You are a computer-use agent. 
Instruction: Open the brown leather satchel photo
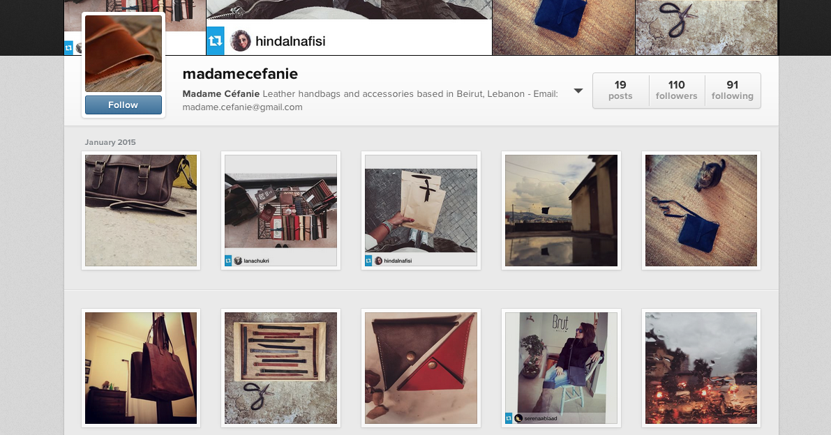[141, 211]
